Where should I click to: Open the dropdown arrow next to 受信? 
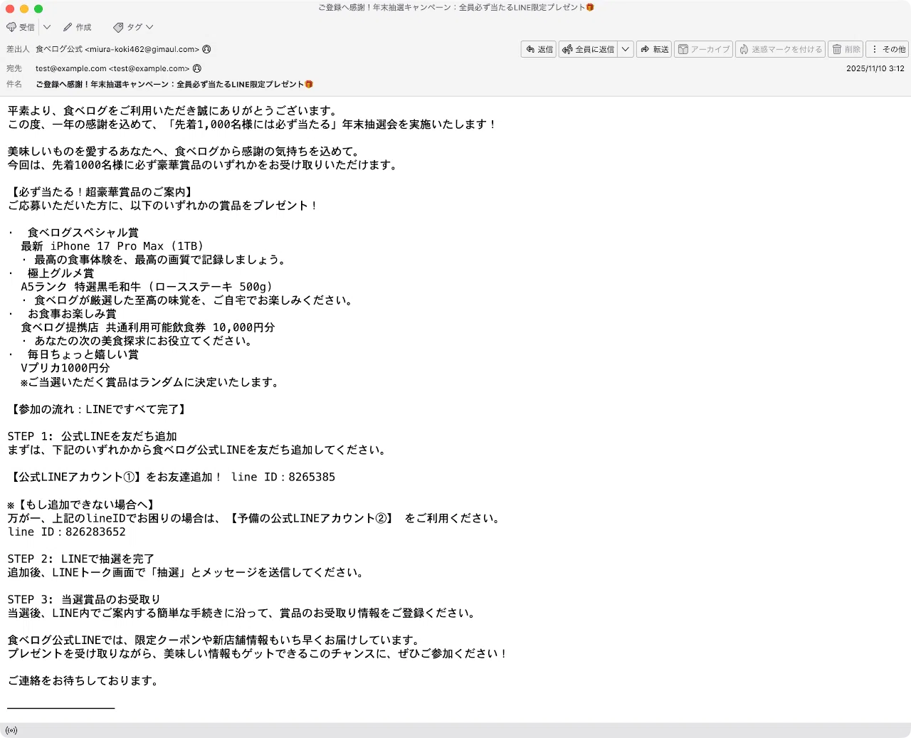pyautogui.click(x=47, y=27)
